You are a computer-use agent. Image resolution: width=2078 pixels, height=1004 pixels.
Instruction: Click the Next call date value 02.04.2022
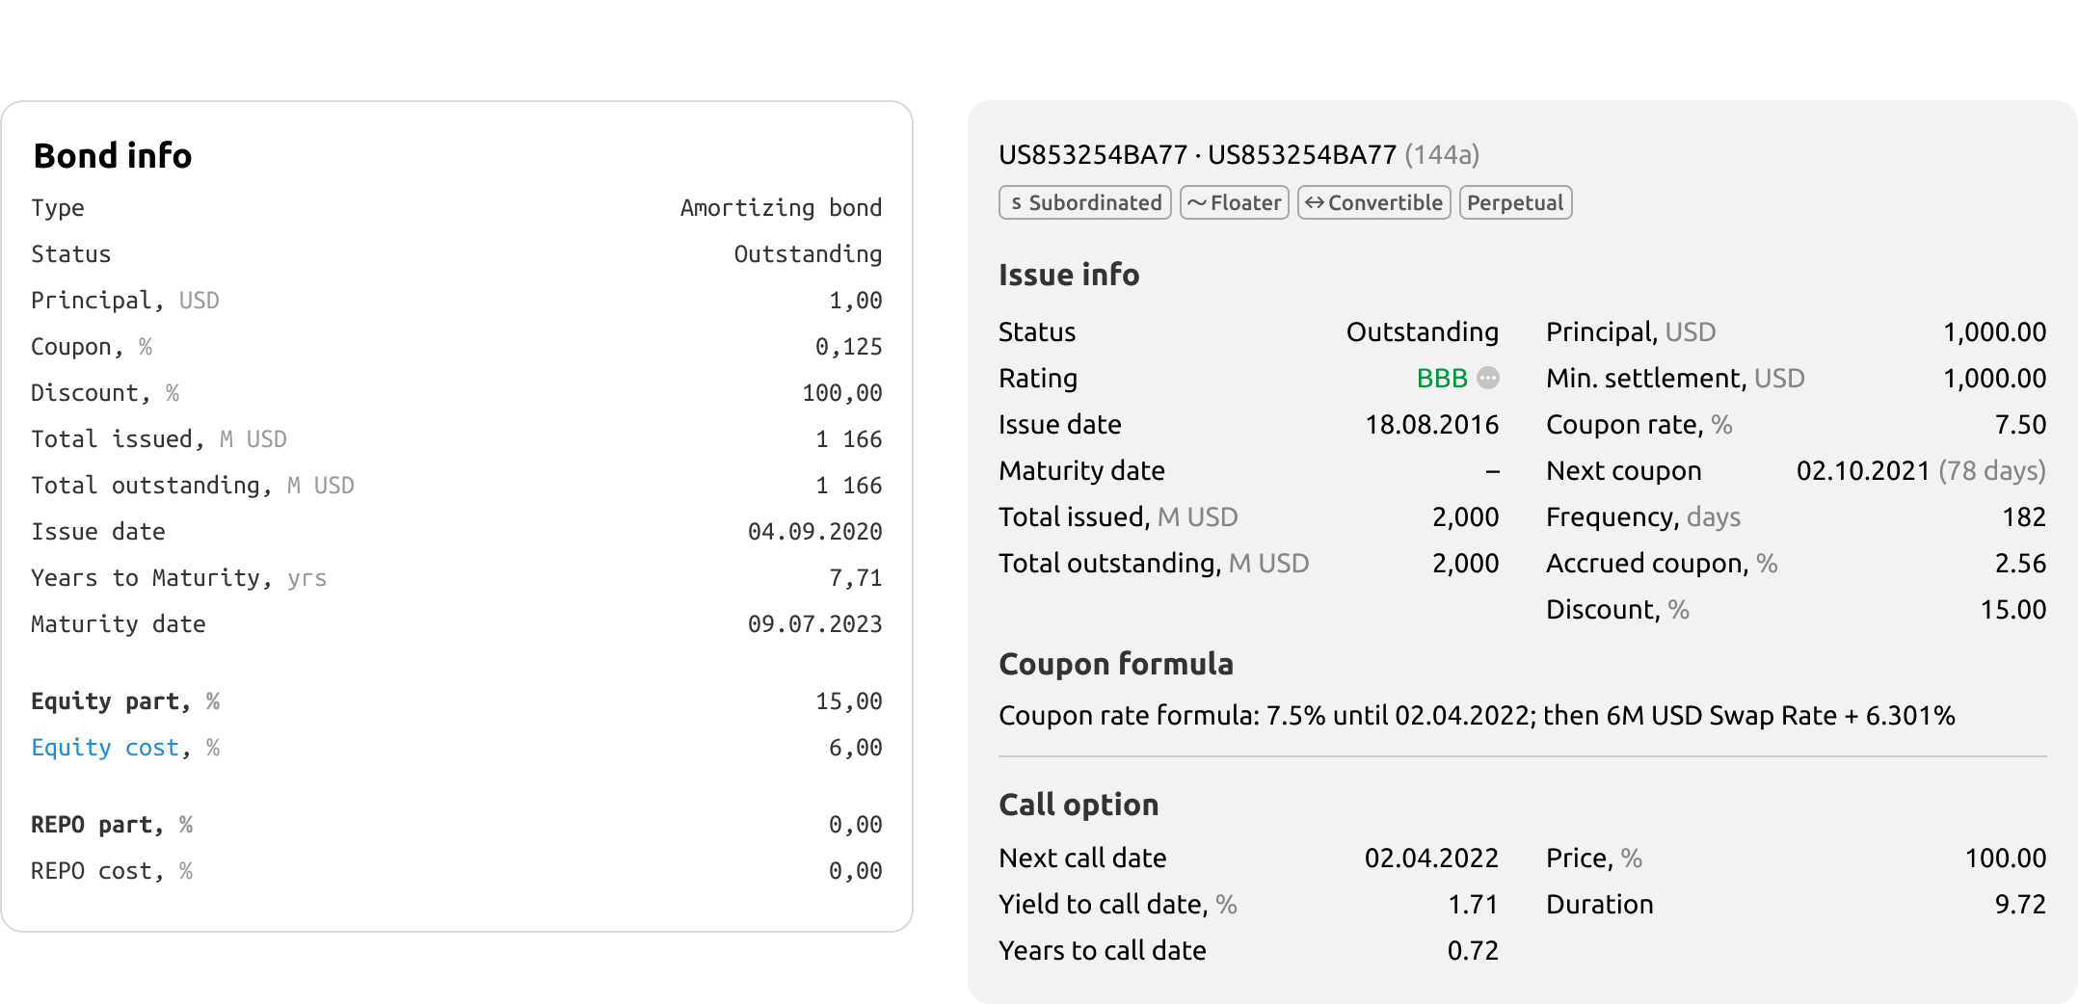click(1430, 858)
